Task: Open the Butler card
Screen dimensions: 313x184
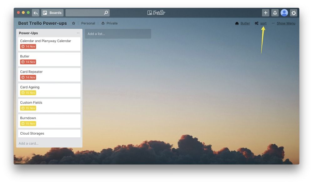Action: coord(49,59)
